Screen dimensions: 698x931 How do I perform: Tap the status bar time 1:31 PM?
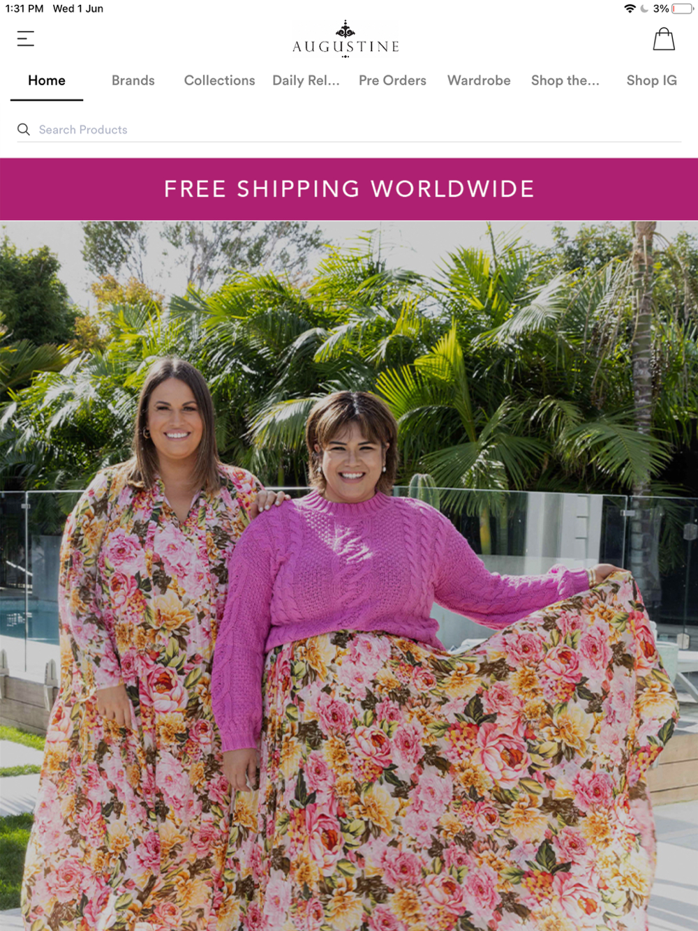[x=24, y=8]
